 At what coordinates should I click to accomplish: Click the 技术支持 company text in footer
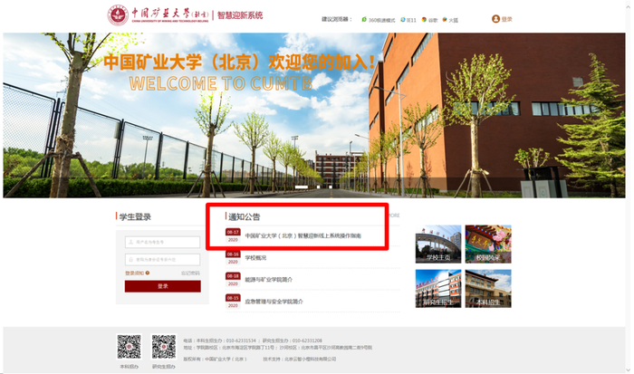pos(300,359)
